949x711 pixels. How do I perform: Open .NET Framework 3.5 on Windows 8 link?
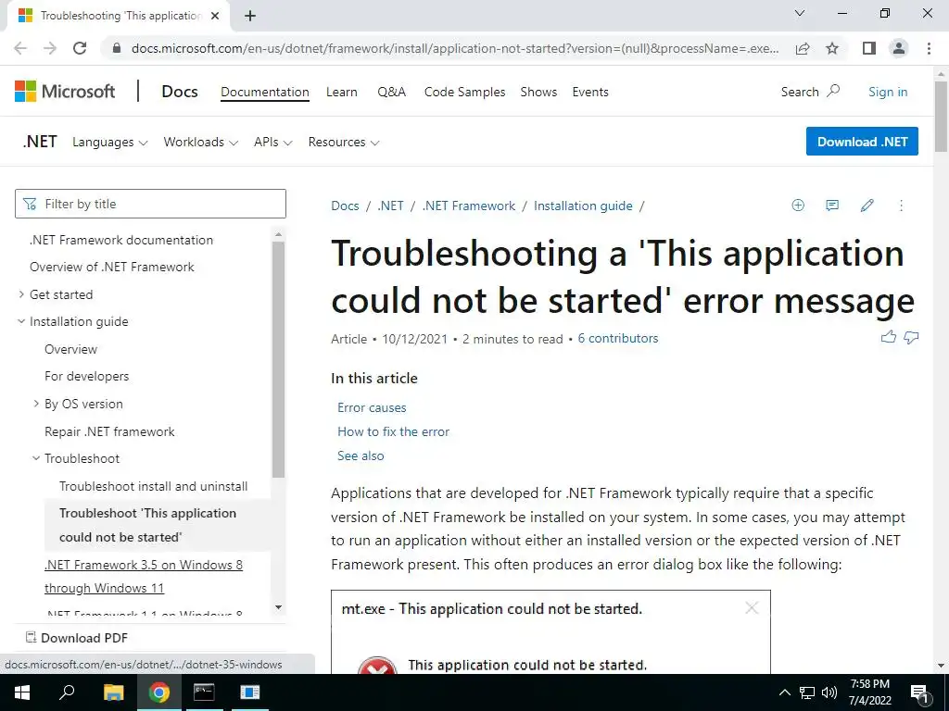(x=144, y=576)
